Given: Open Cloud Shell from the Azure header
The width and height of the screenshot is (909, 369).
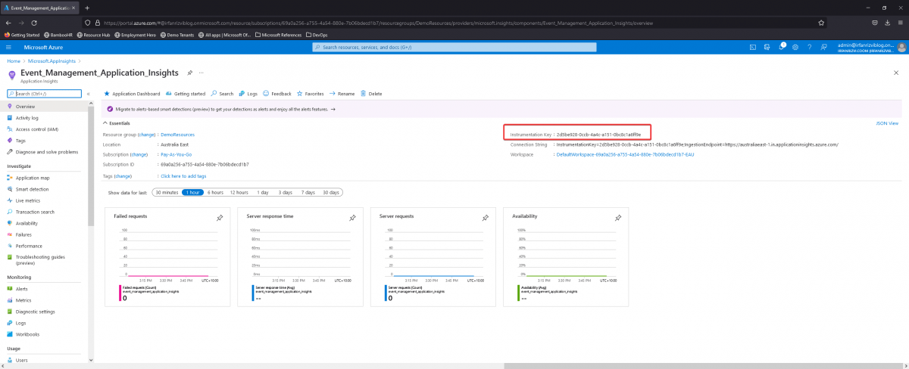Looking at the screenshot, I should (x=754, y=47).
